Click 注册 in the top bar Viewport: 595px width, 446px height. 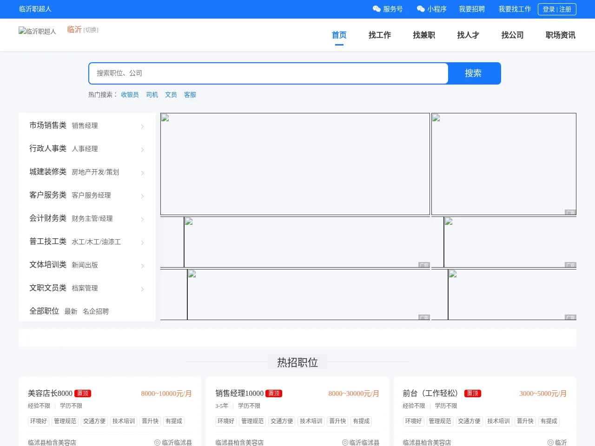click(565, 9)
